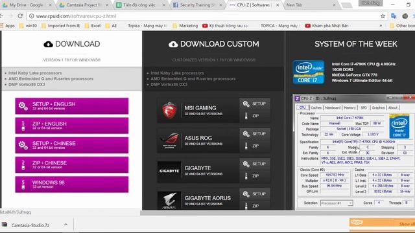The height and width of the screenshot is (233, 415).
Task: Download the MSI GAMING zip version
Action: click(x=255, y=116)
